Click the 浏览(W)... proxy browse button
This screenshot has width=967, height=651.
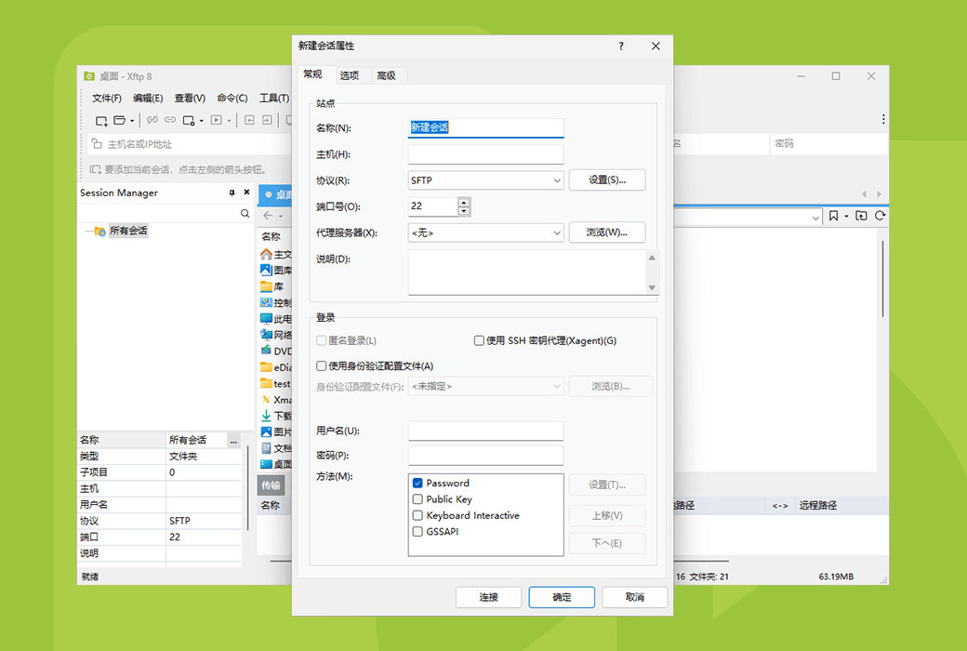pyautogui.click(x=607, y=232)
